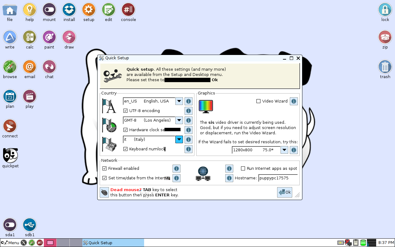Click the network globe computers icon
Image resolution: width=395 pixels, height=247 pixels.
pyautogui.click(x=203, y=174)
